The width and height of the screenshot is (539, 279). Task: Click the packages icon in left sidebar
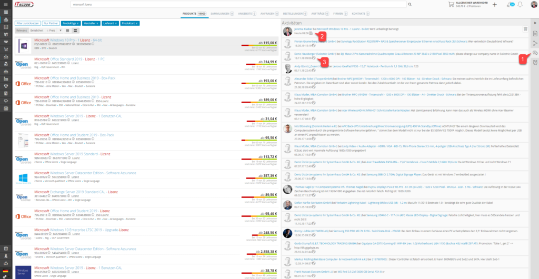(6, 19)
